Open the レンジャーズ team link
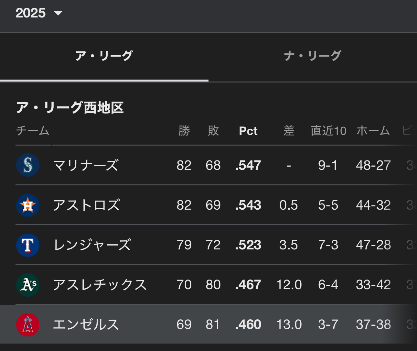The height and width of the screenshot is (351, 417). click(x=92, y=245)
